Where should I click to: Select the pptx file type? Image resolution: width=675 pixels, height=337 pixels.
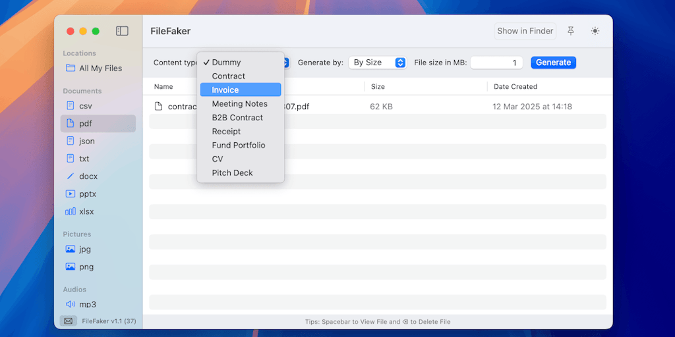86,194
